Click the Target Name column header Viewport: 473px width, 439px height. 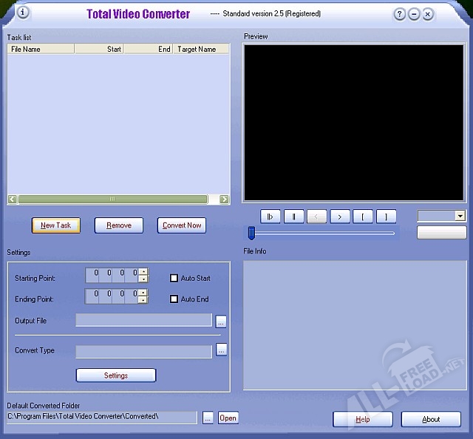(197, 50)
